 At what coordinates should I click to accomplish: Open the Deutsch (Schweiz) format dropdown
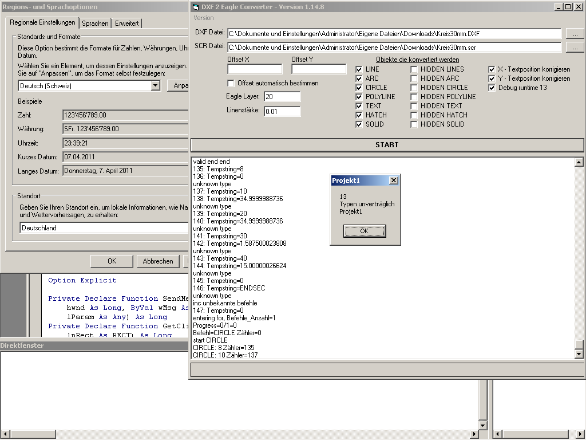155,86
